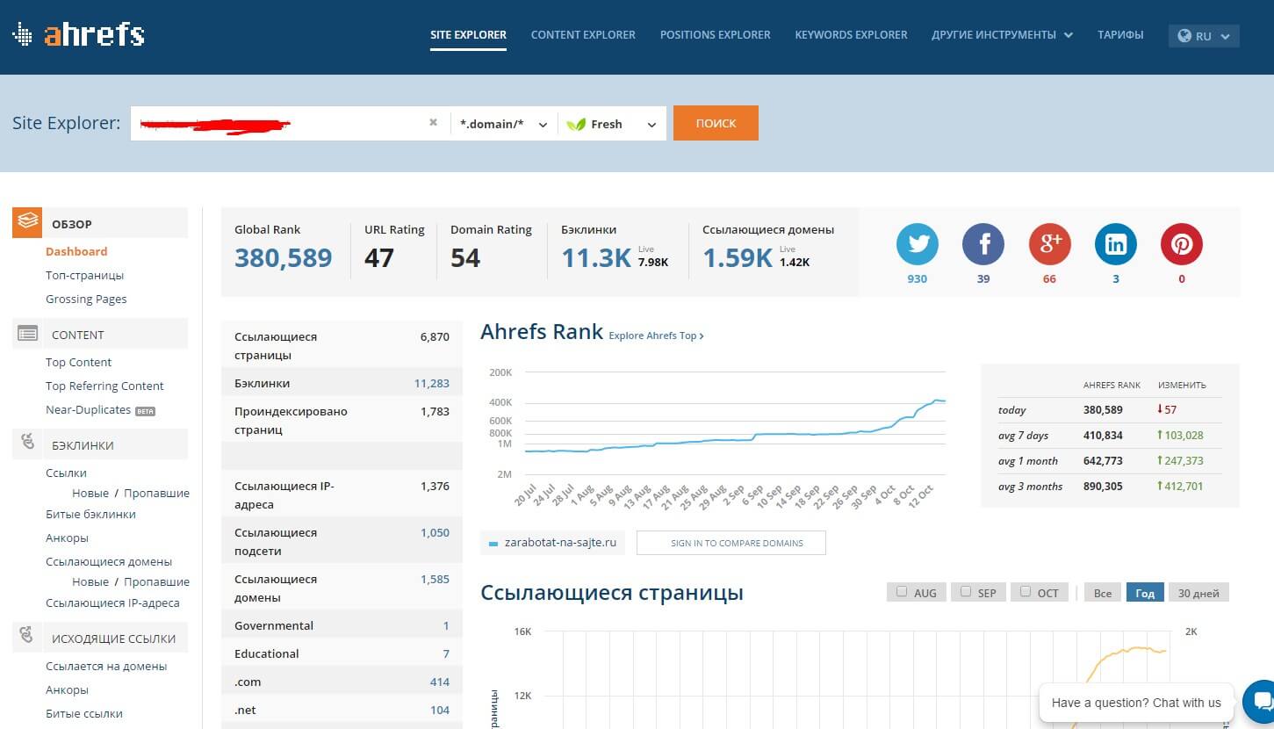Open the *.domain/* mode dropdown
Viewport: 1274px width, 729px height.
504,124
